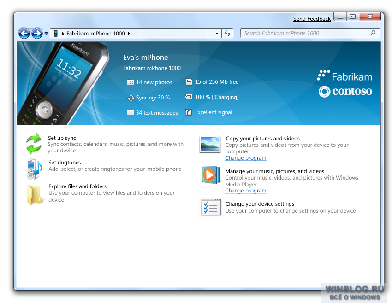Select 100 % ( Charging) status text
Viewport: 392px width, 308px height.
[x=217, y=97]
